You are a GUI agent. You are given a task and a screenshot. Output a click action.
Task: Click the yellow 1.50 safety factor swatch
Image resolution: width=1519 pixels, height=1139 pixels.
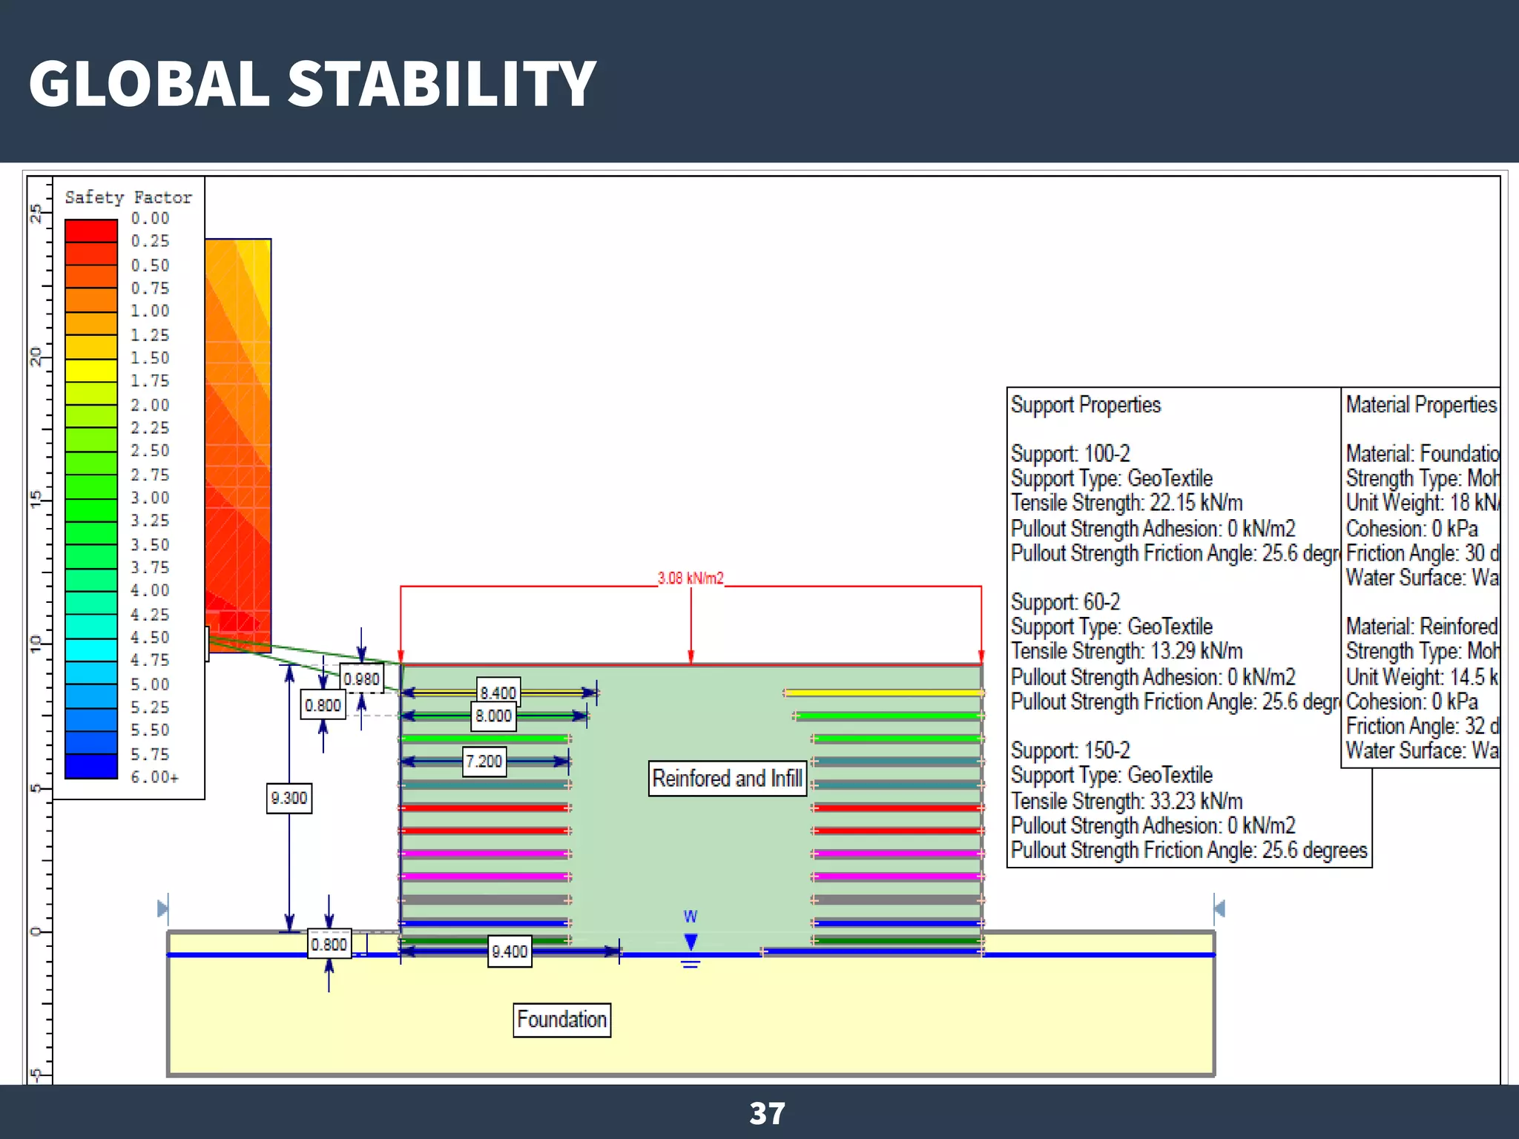[x=91, y=370]
